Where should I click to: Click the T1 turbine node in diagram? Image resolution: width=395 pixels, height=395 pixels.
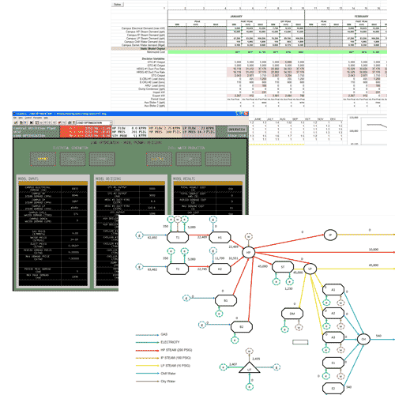[178, 237]
